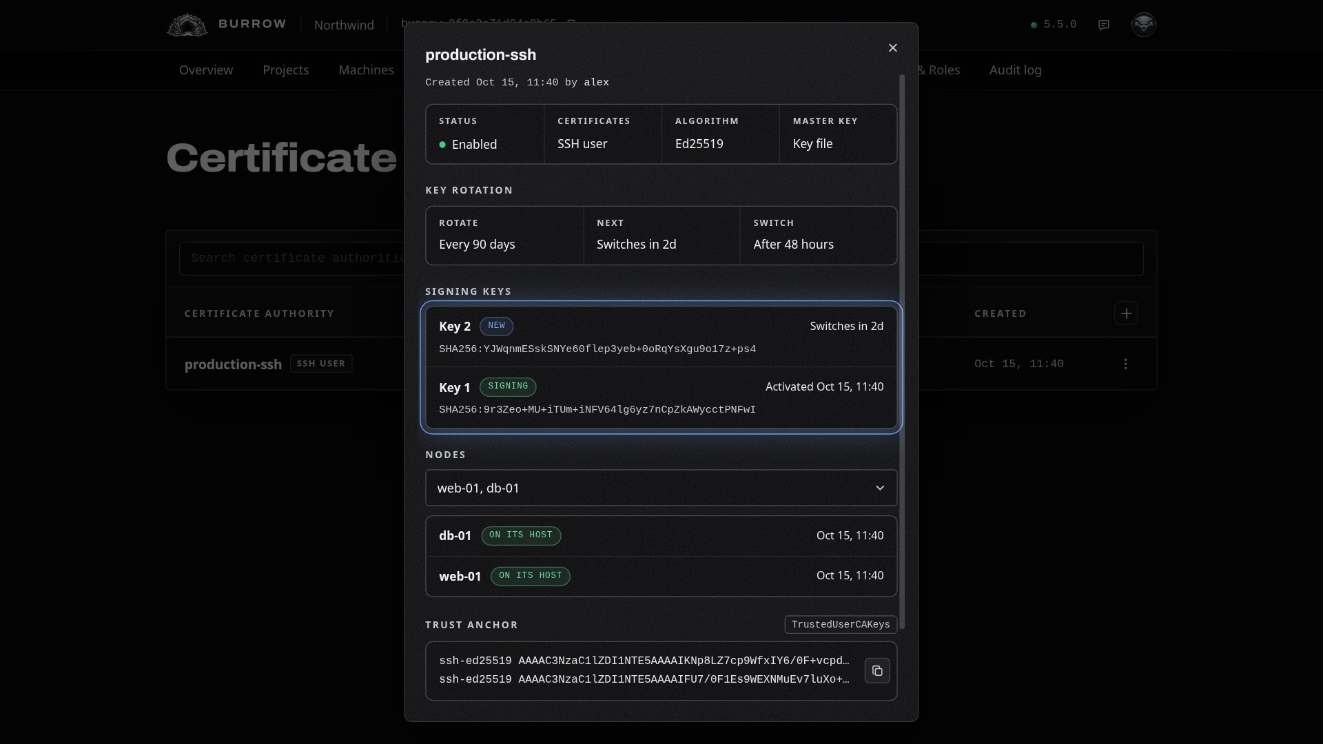Image resolution: width=1323 pixels, height=744 pixels.
Task: Click the TrustedUserCAKeys tag button
Action: [841, 625]
